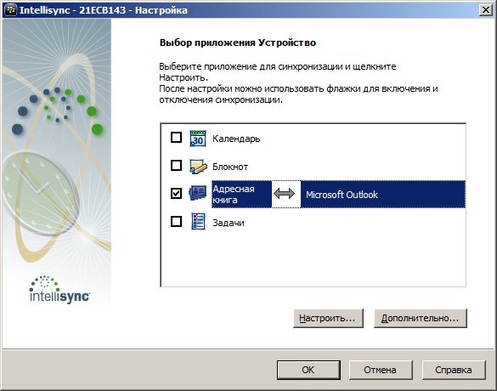Select the Блокнот list entry
This screenshot has width=497, height=391.
tap(230, 167)
